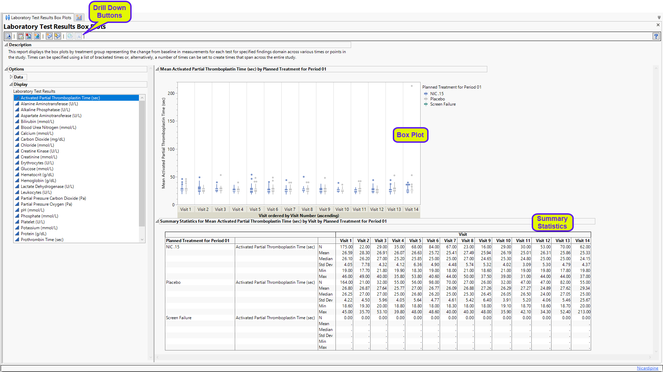The image size is (663, 372).
Task: Open help with the question mark icon
Action: (656, 36)
